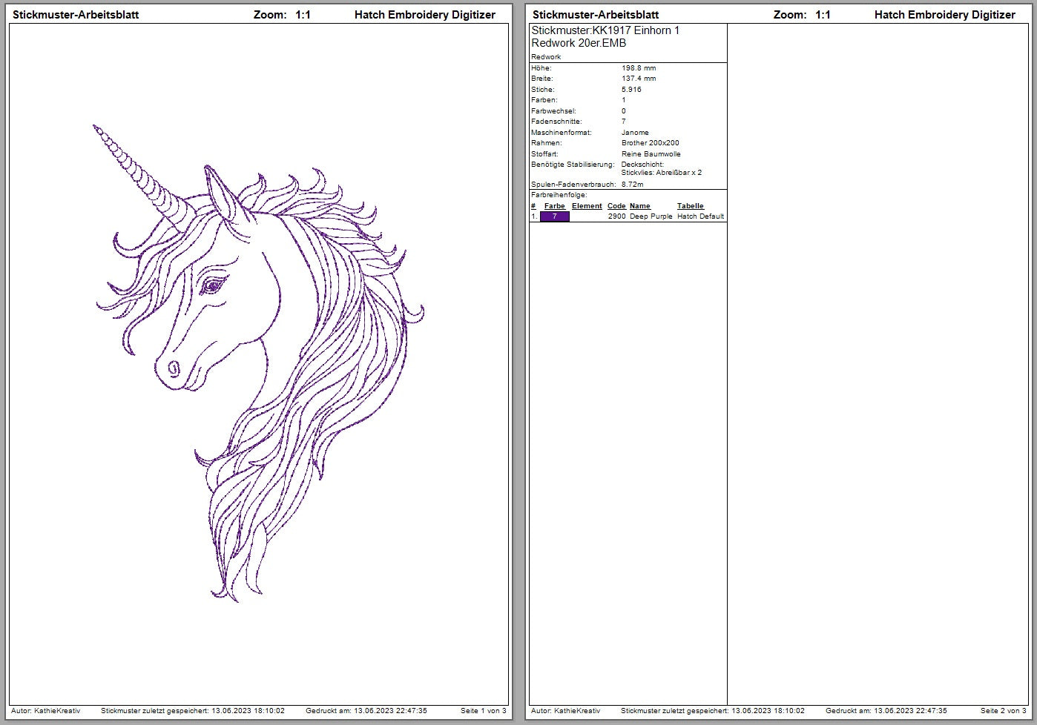The height and width of the screenshot is (725, 1037).
Task: Select the 'Höhe:' label
Action: pos(541,68)
